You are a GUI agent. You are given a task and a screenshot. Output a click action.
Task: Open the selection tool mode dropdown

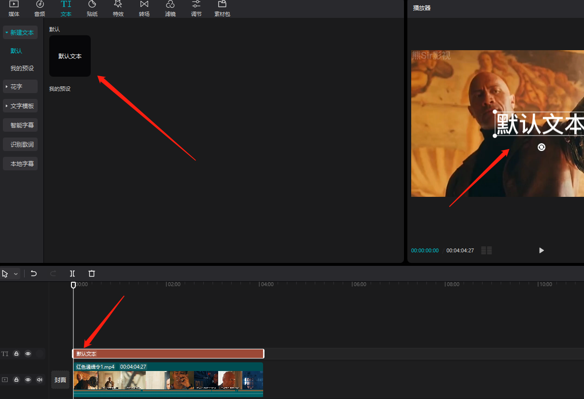click(16, 274)
